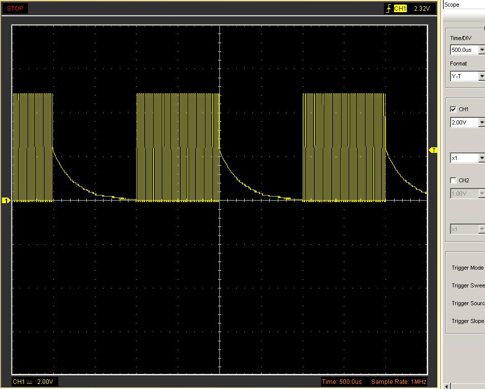Click the Sample Rate 1MHz readout
Viewport: 485px width, 389px height.
click(398, 382)
